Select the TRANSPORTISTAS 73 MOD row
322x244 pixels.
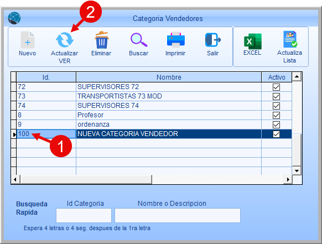tap(154, 96)
